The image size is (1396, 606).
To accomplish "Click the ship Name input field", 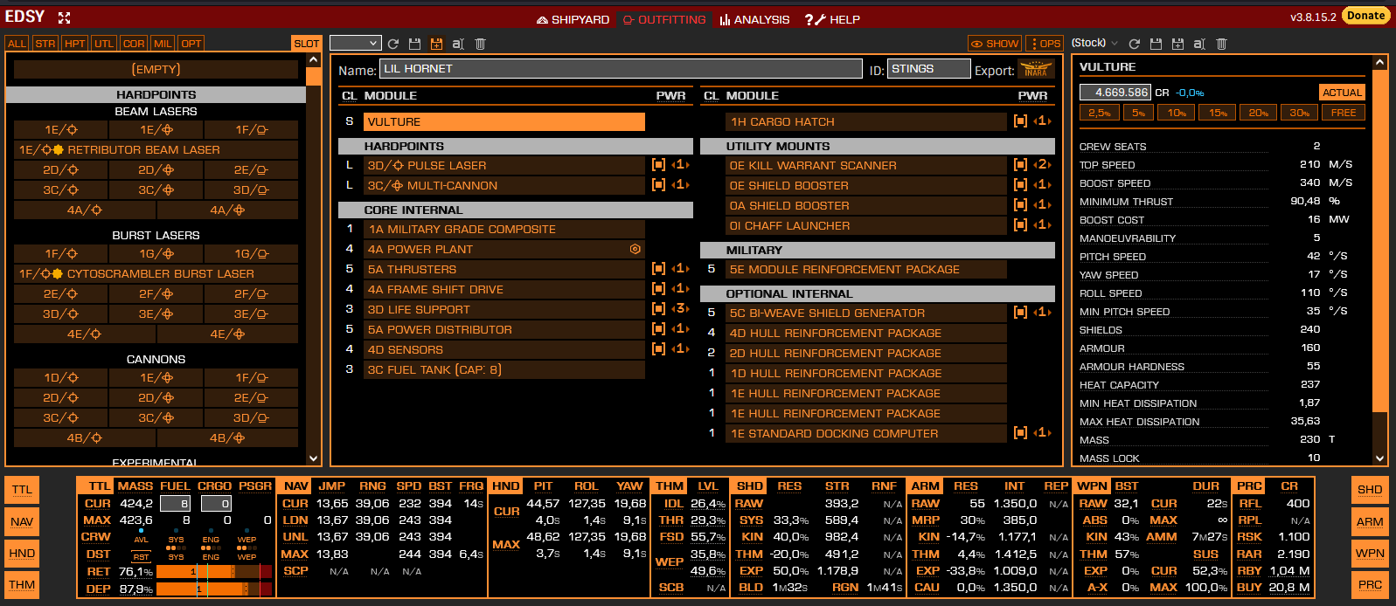I will pos(621,69).
